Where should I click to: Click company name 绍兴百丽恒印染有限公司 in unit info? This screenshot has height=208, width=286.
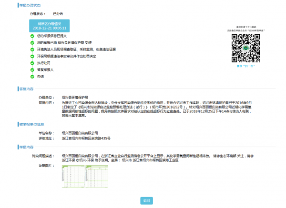[x=81, y=133]
